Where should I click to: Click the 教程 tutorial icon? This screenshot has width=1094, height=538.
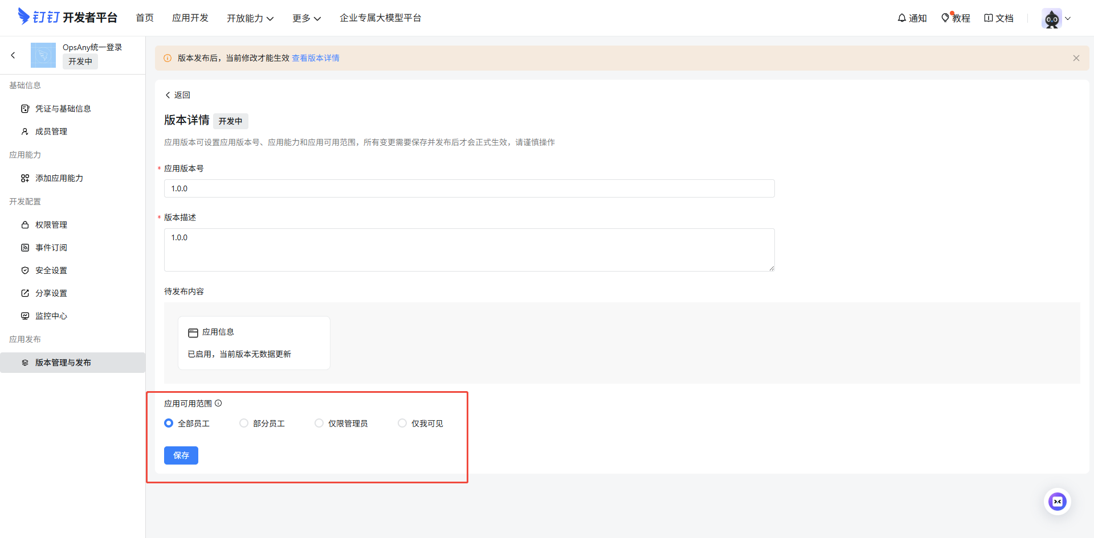click(947, 18)
